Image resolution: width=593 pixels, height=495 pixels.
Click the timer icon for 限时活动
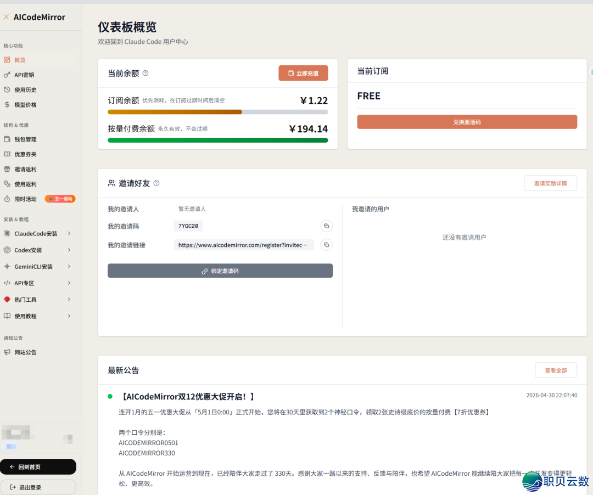[x=7, y=199]
